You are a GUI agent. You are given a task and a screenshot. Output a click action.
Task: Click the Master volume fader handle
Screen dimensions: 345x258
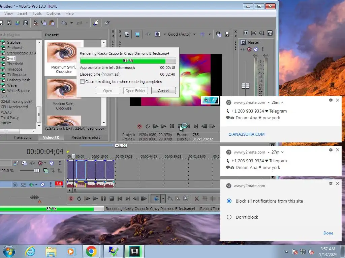pyautogui.click(x=245, y=86)
